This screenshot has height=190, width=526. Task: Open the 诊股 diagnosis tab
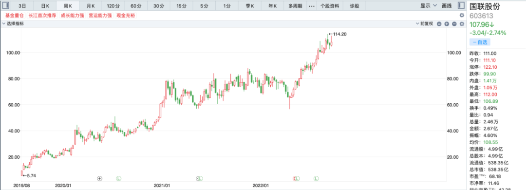pyautogui.click(x=354, y=6)
